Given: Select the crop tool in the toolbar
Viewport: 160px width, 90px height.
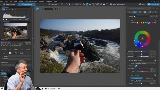Looking at the screenshot, I should coord(84,4).
